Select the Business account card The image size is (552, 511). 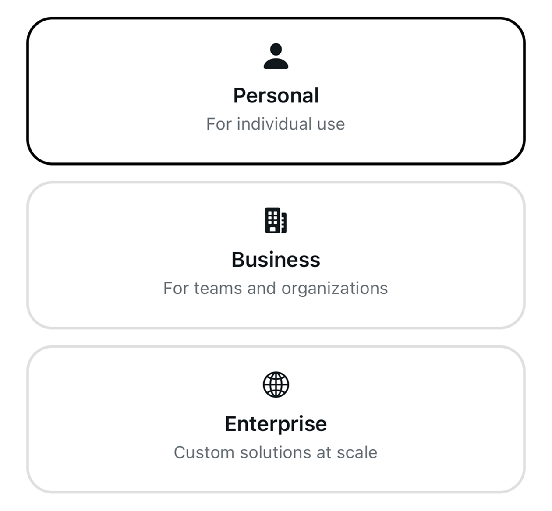point(276,255)
